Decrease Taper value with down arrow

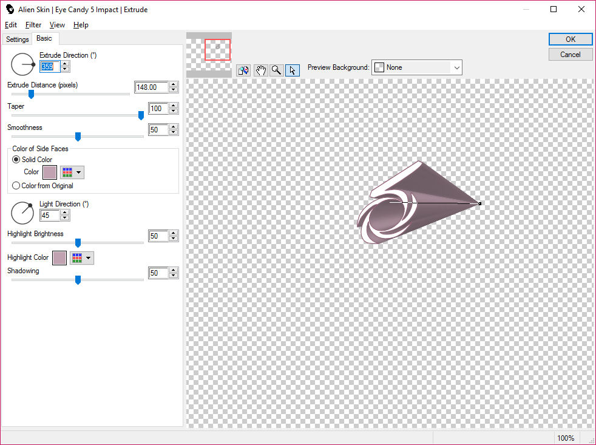point(174,111)
